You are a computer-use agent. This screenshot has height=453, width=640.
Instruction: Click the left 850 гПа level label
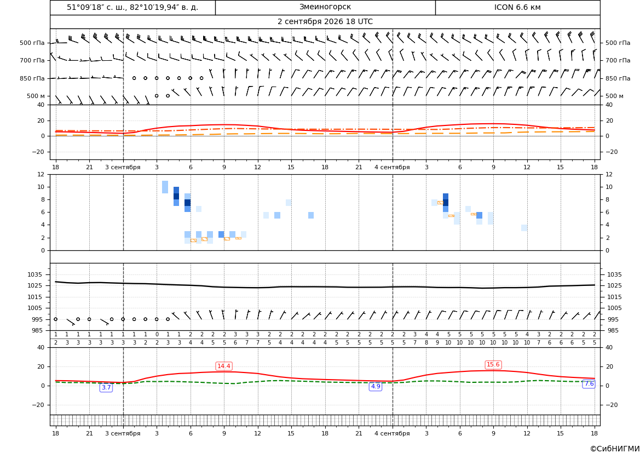coord(32,78)
